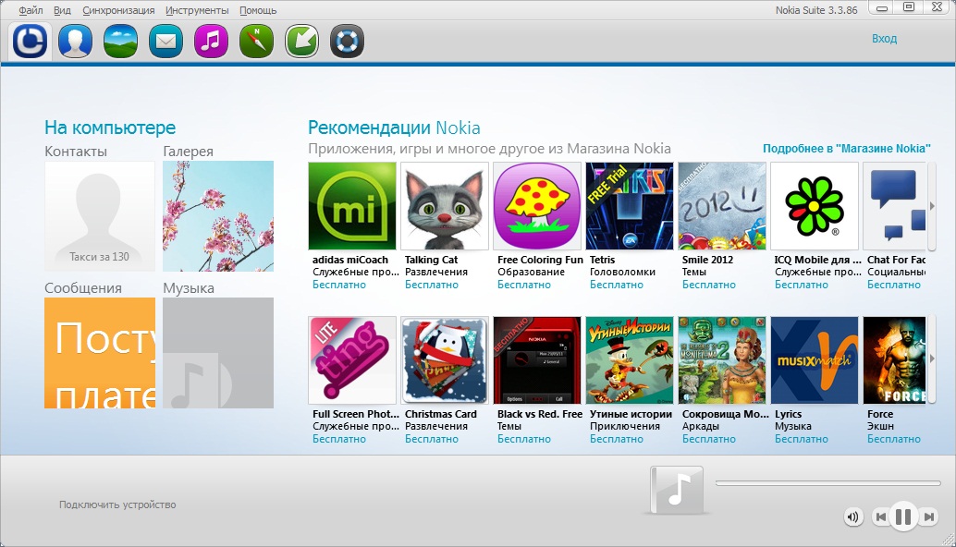This screenshot has height=547, width=956.
Task: Open Black vs Red theme icon
Action: (537, 360)
